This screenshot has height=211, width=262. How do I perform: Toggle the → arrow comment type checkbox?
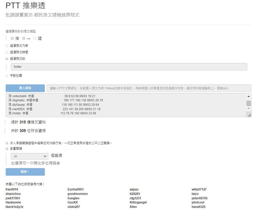24,38
